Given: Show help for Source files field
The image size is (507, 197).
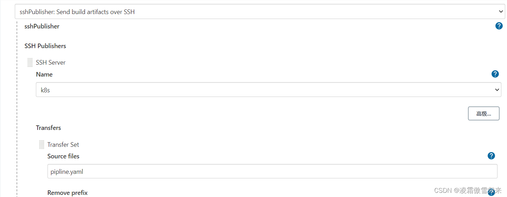Looking at the screenshot, I should [491, 156].
